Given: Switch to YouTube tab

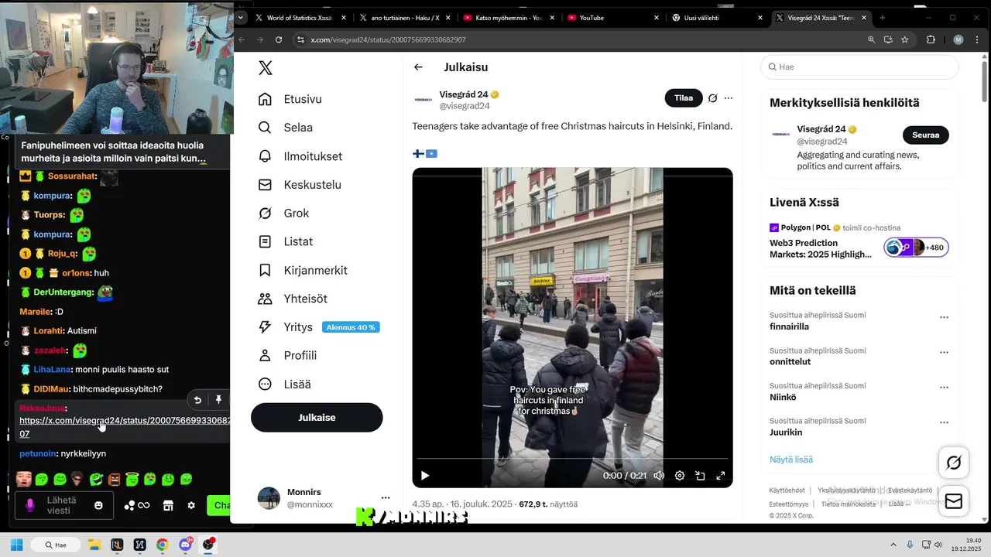Looking at the screenshot, I should point(613,18).
